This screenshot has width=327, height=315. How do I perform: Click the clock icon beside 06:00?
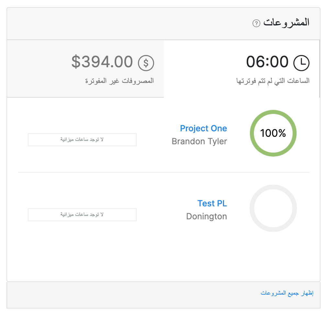[301, 63]
